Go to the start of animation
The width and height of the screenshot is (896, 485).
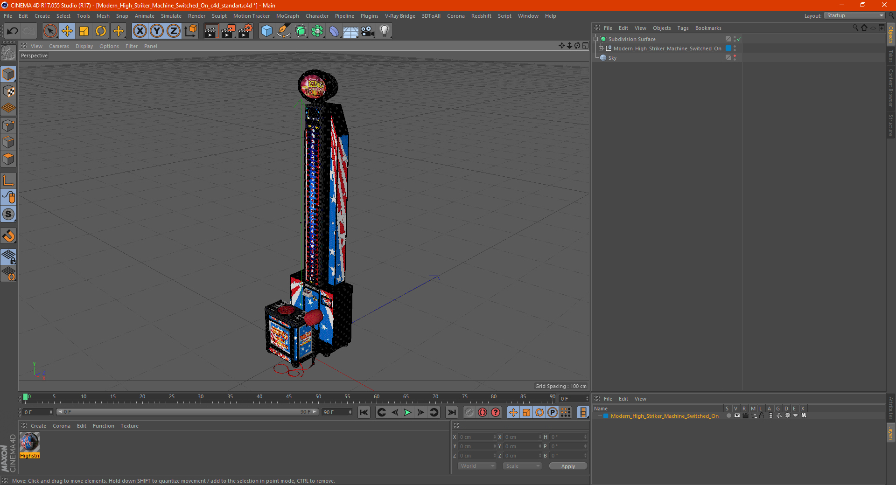pyautogui.click(x=364, y=412)
